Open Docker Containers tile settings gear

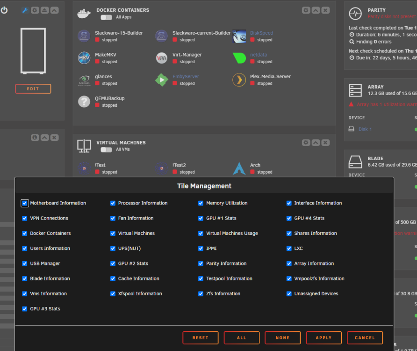pos(306,10)
